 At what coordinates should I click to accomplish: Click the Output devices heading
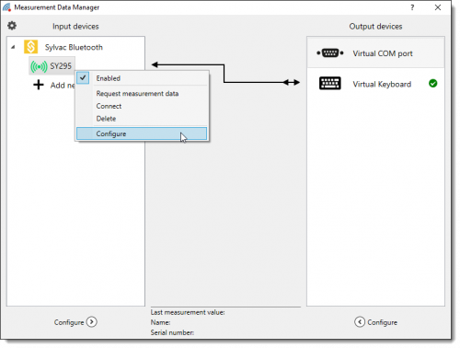(x=375, y=27)
